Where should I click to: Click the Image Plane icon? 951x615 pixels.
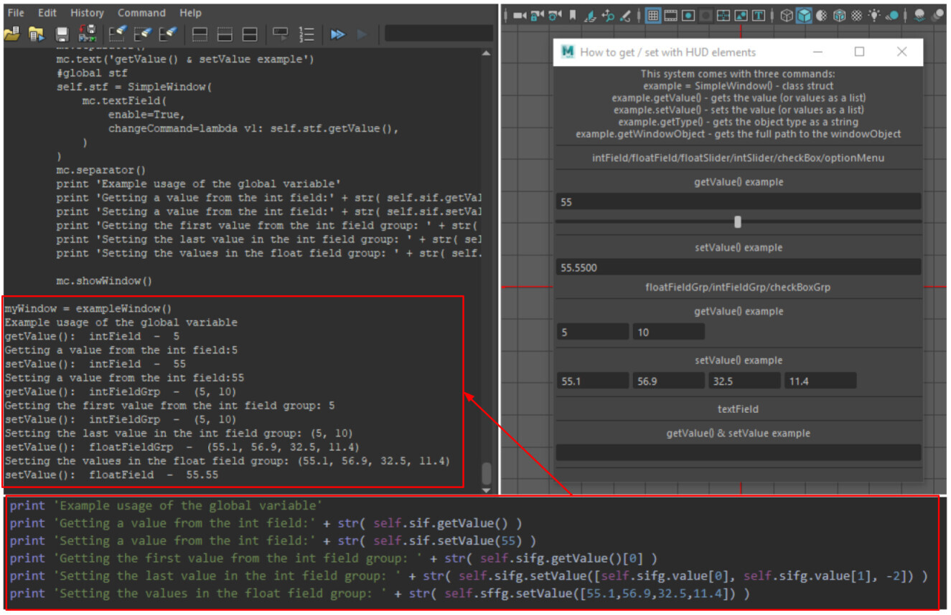coord(590,15)
